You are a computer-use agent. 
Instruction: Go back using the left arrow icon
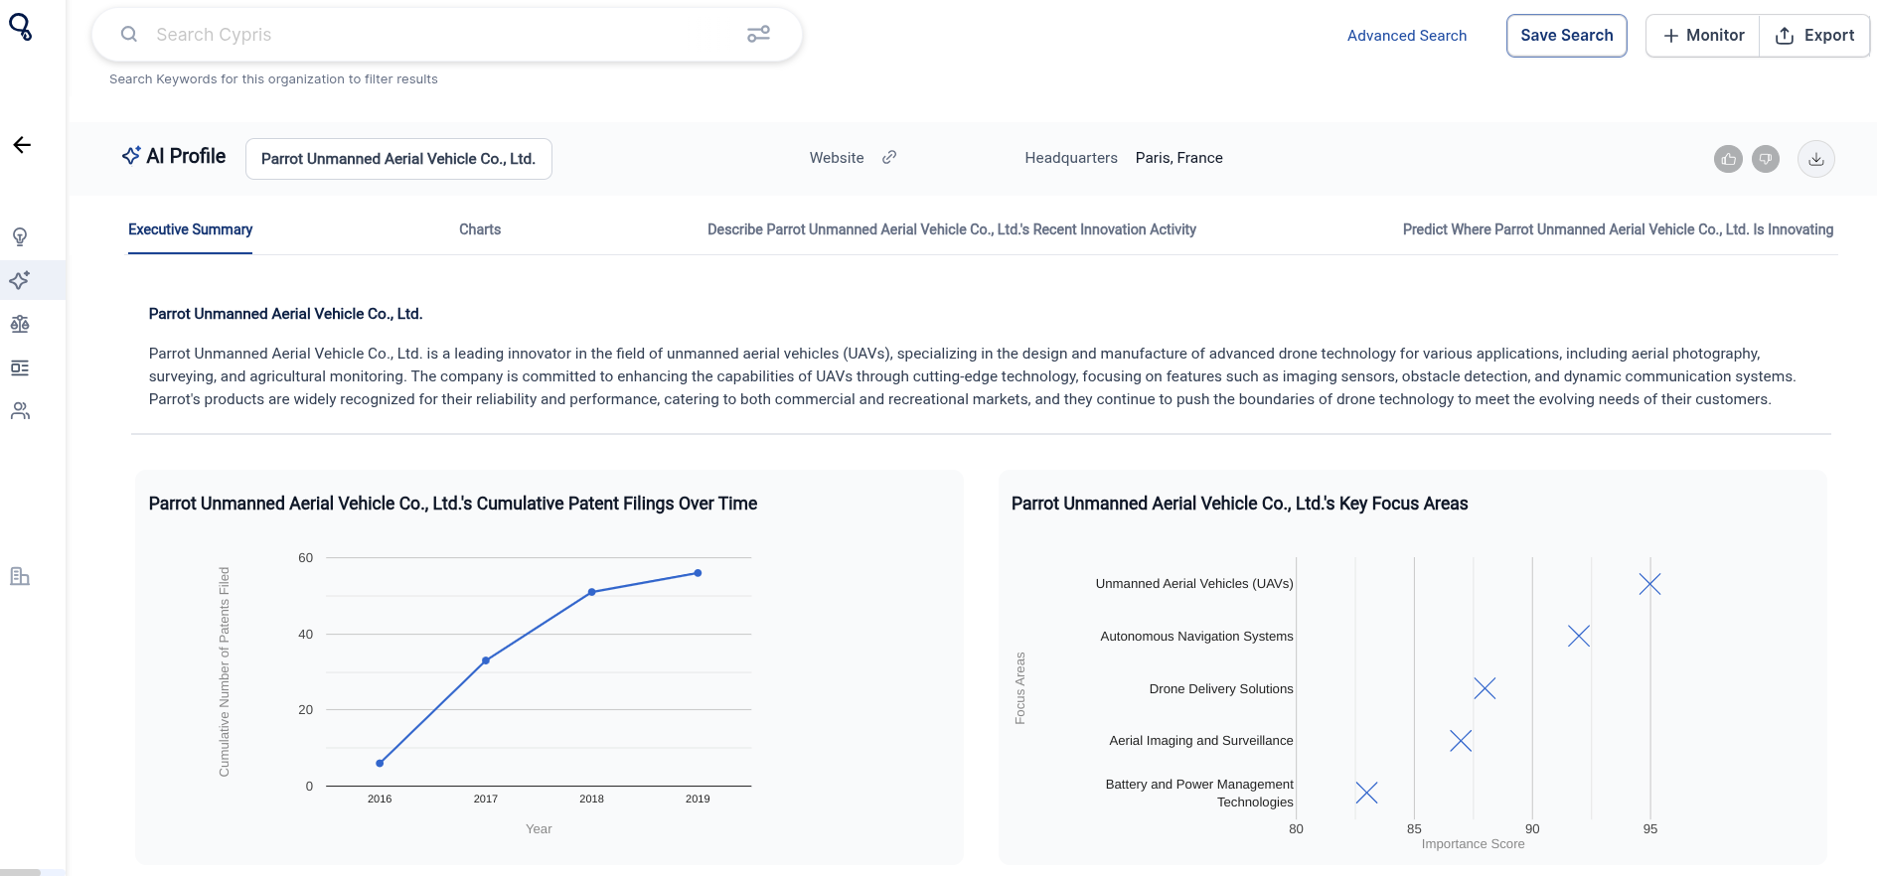click(x=22, y=145)
